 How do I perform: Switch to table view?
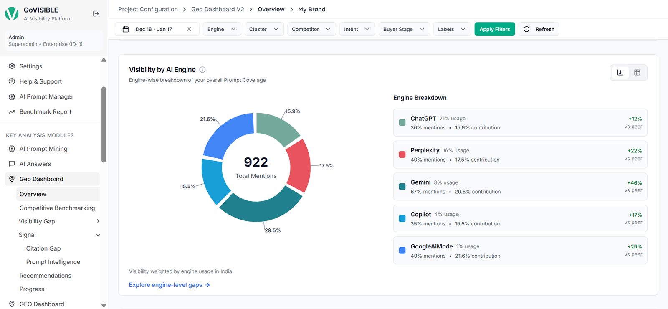click(x=637, y=73)
